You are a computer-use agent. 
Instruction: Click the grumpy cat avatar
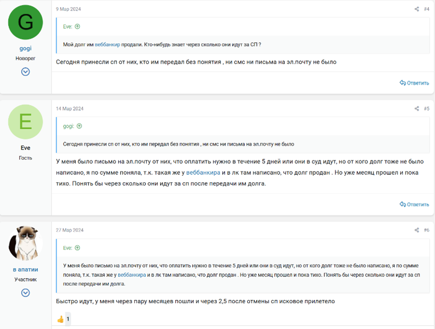(x=25, y=243)
